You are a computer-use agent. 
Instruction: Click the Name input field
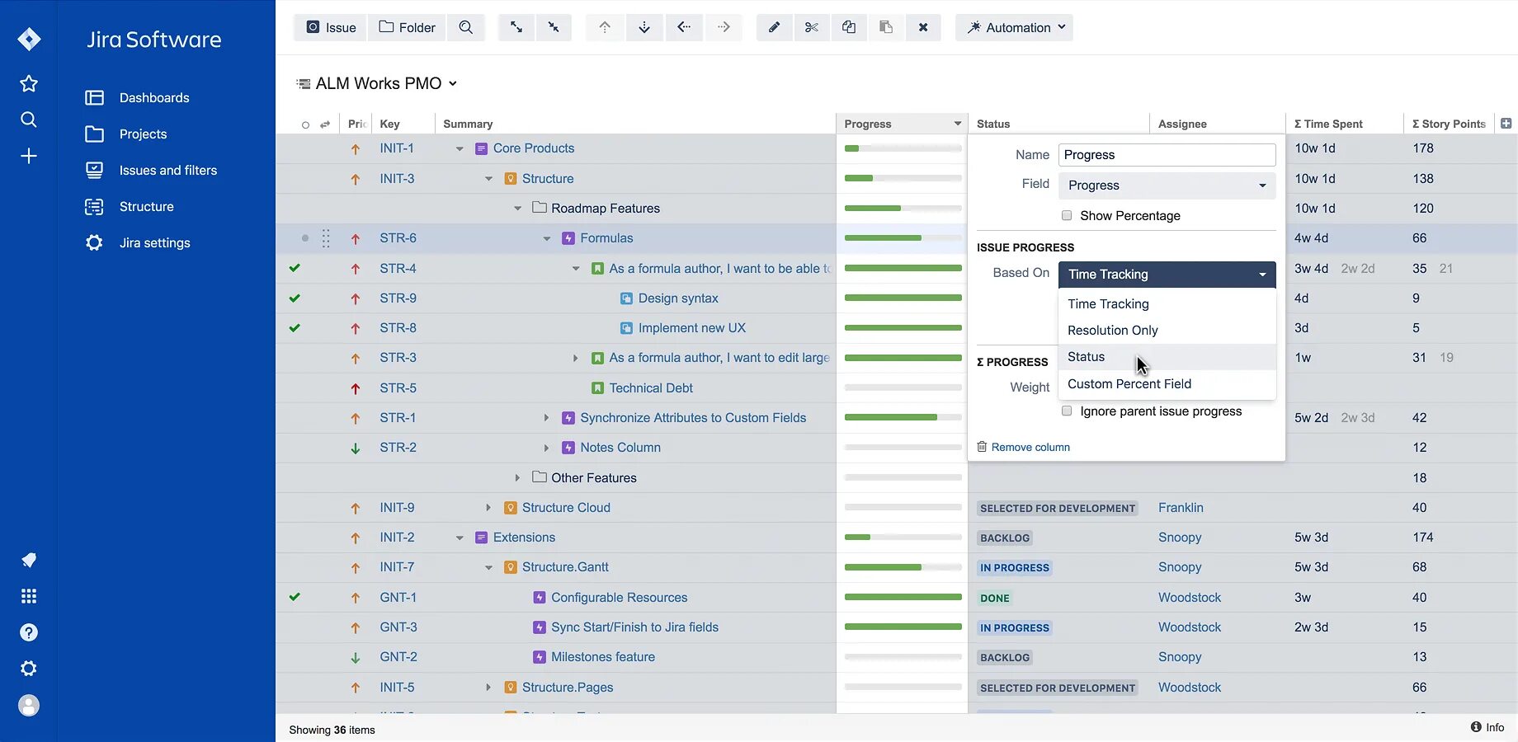pyautogui.click(x=1167, y=155)
